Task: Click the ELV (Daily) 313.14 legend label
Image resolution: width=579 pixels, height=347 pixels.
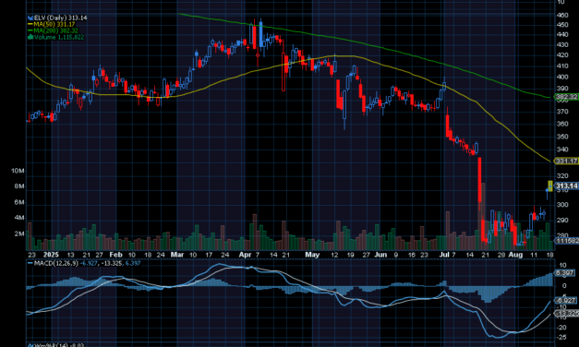Action: [61, 18]
